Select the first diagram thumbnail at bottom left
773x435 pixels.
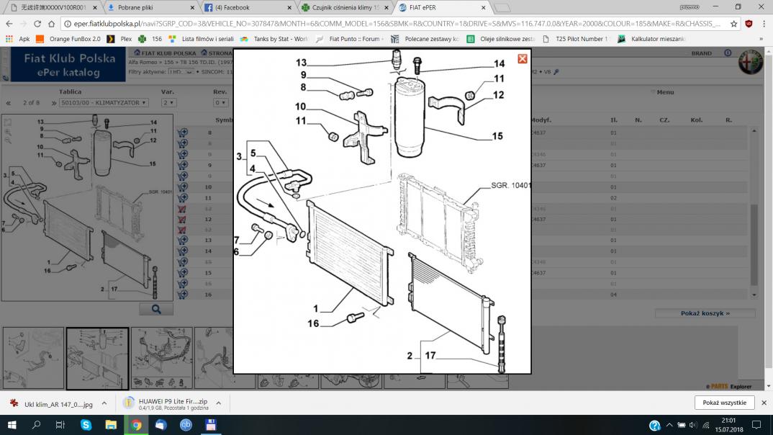(33, 358)
